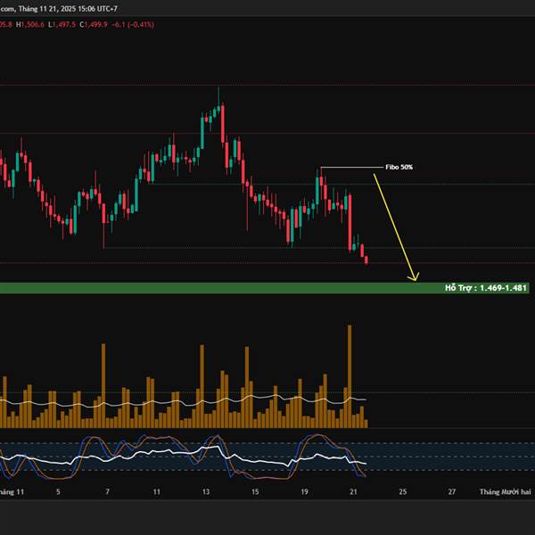The width and height of the screenshot is (535, 535).
Task: Click date label 19 on time axis
Action: (304, 491)
